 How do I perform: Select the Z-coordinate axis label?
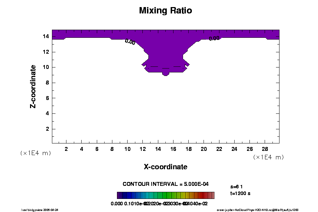tap(33, 86)
